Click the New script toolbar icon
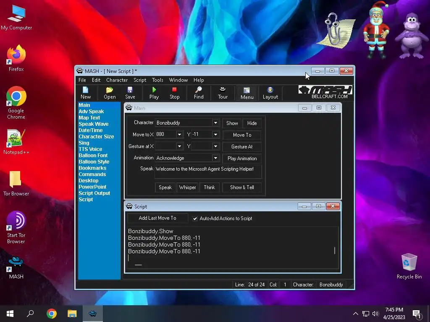Viewport: 430px width, 322px height. 86,93
